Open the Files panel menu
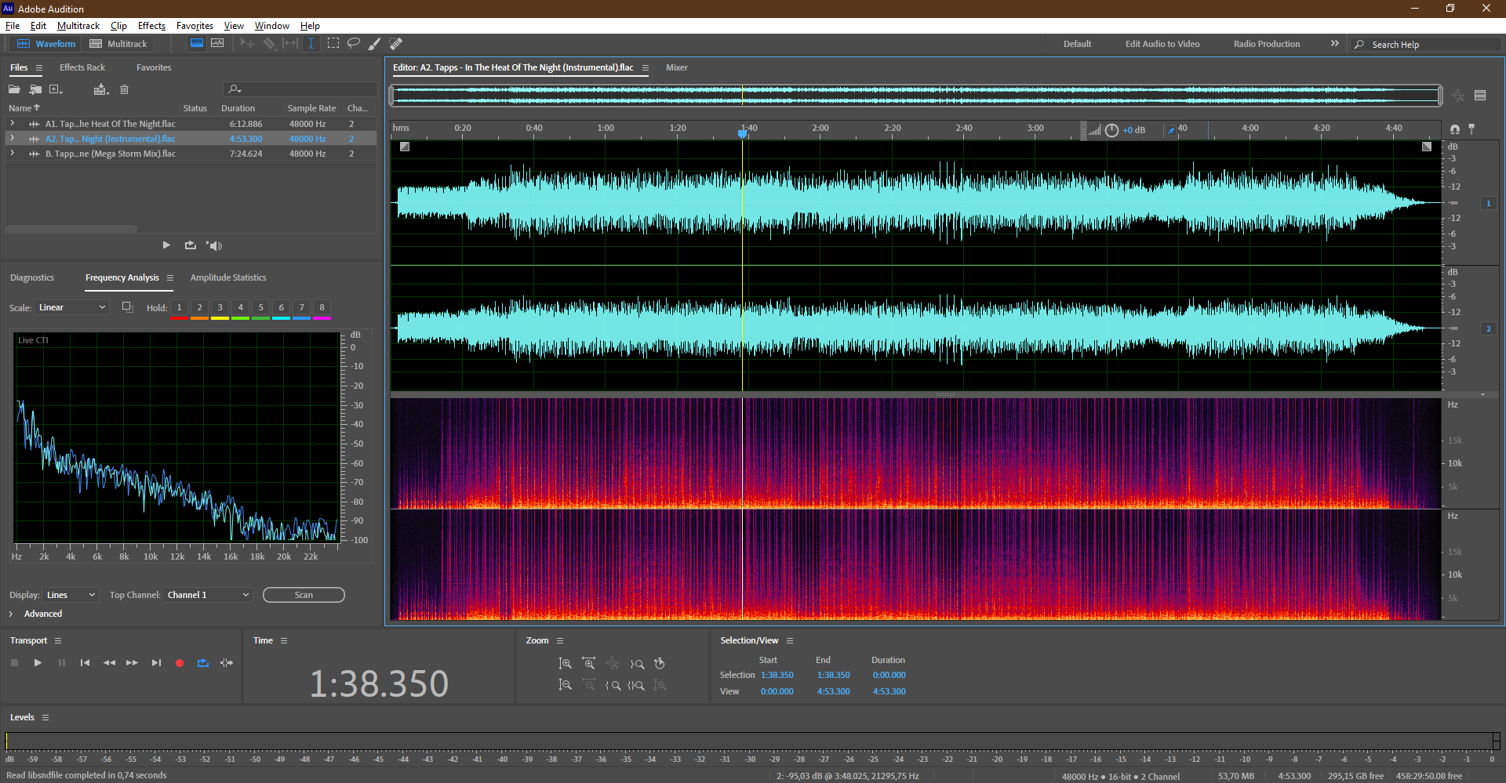The height and width of the screenshot is (783, 1506). [39, 68]
